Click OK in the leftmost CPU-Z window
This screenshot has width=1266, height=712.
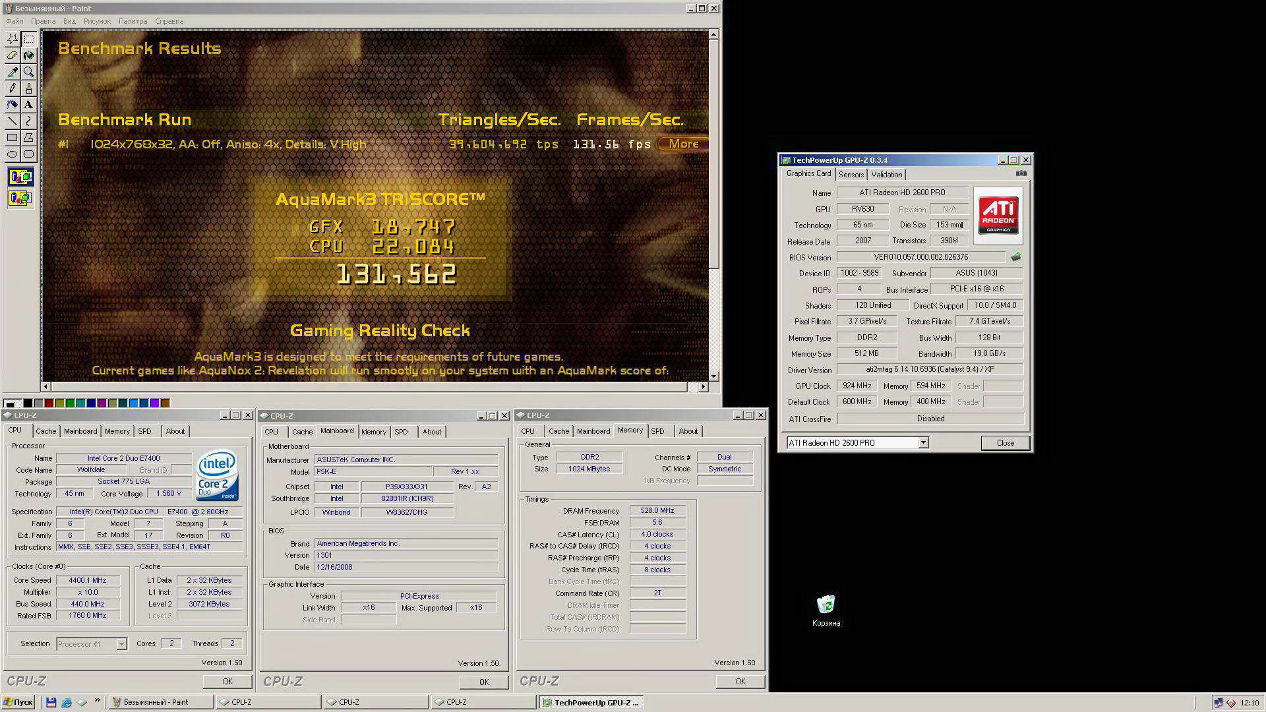[x=227, y=682]
